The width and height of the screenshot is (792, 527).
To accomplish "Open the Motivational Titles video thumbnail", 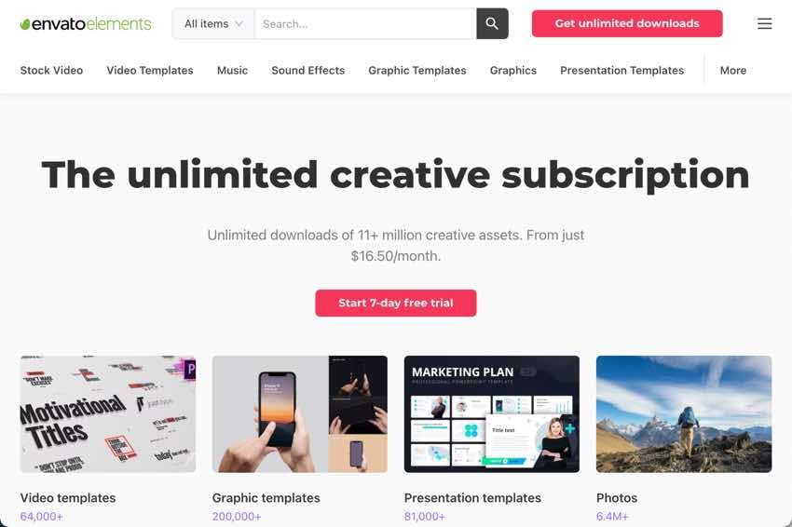I will tap(107, 414).
